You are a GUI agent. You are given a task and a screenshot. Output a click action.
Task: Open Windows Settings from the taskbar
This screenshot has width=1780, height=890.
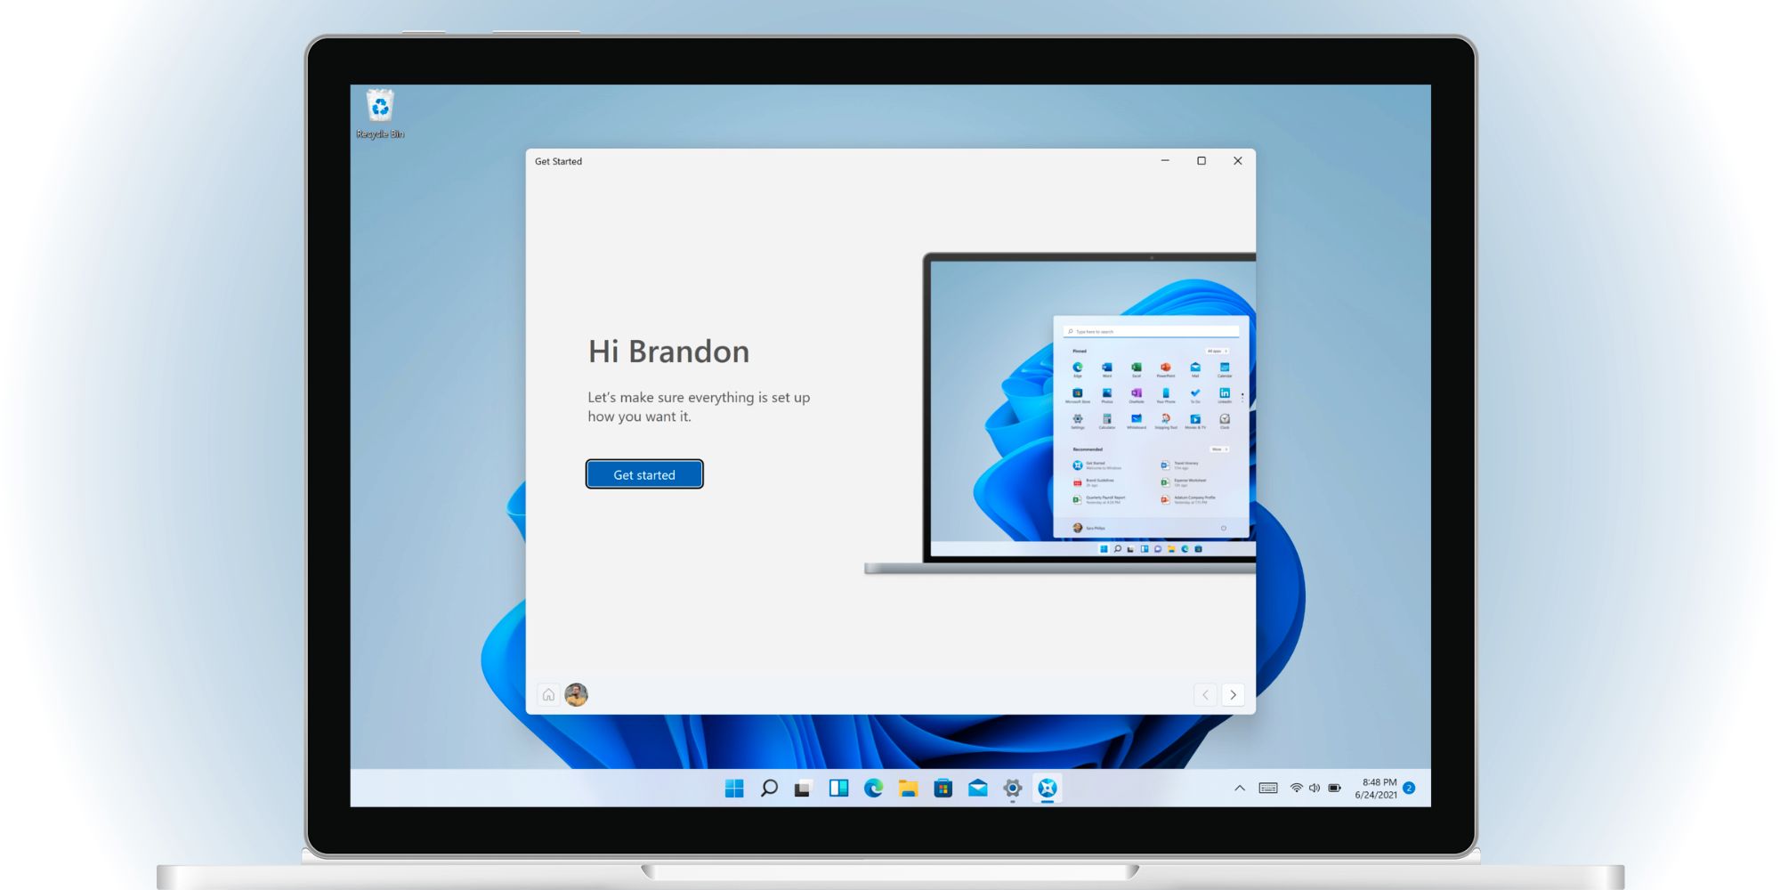(1012, 788)
